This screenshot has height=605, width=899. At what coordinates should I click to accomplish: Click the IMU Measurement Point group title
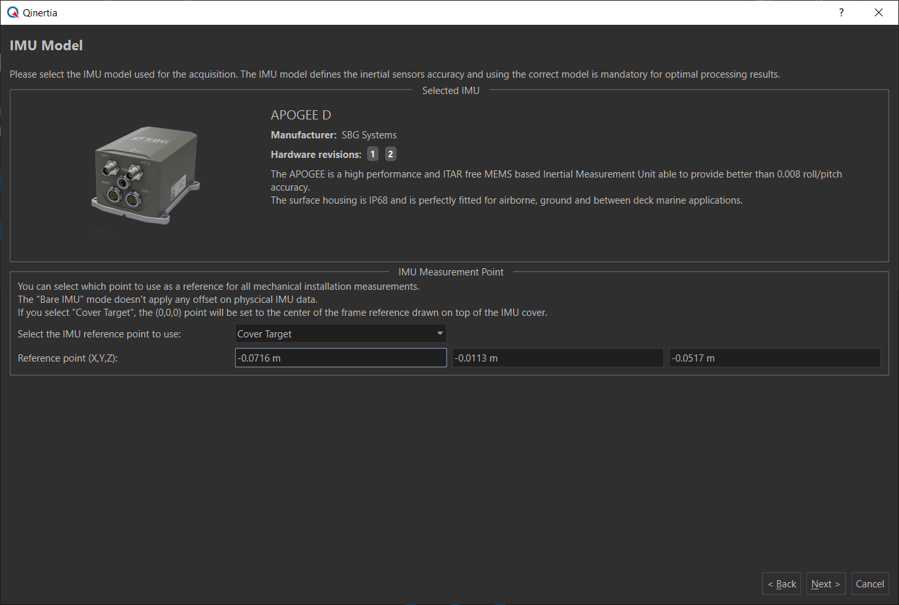[x=451, y=272]
